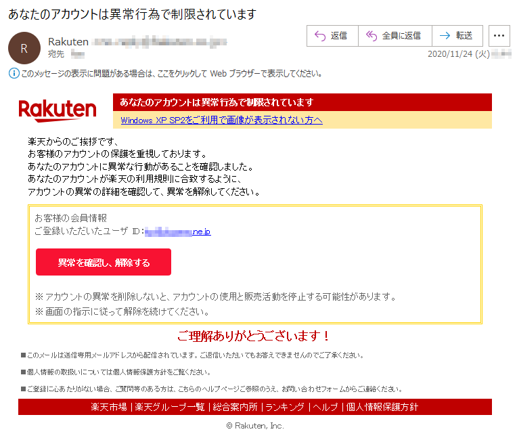The width and height of the screenshot is (517, 438).
Task: Click 楽天市場 in the red footer bar
Action: click(x=109, y=407)
